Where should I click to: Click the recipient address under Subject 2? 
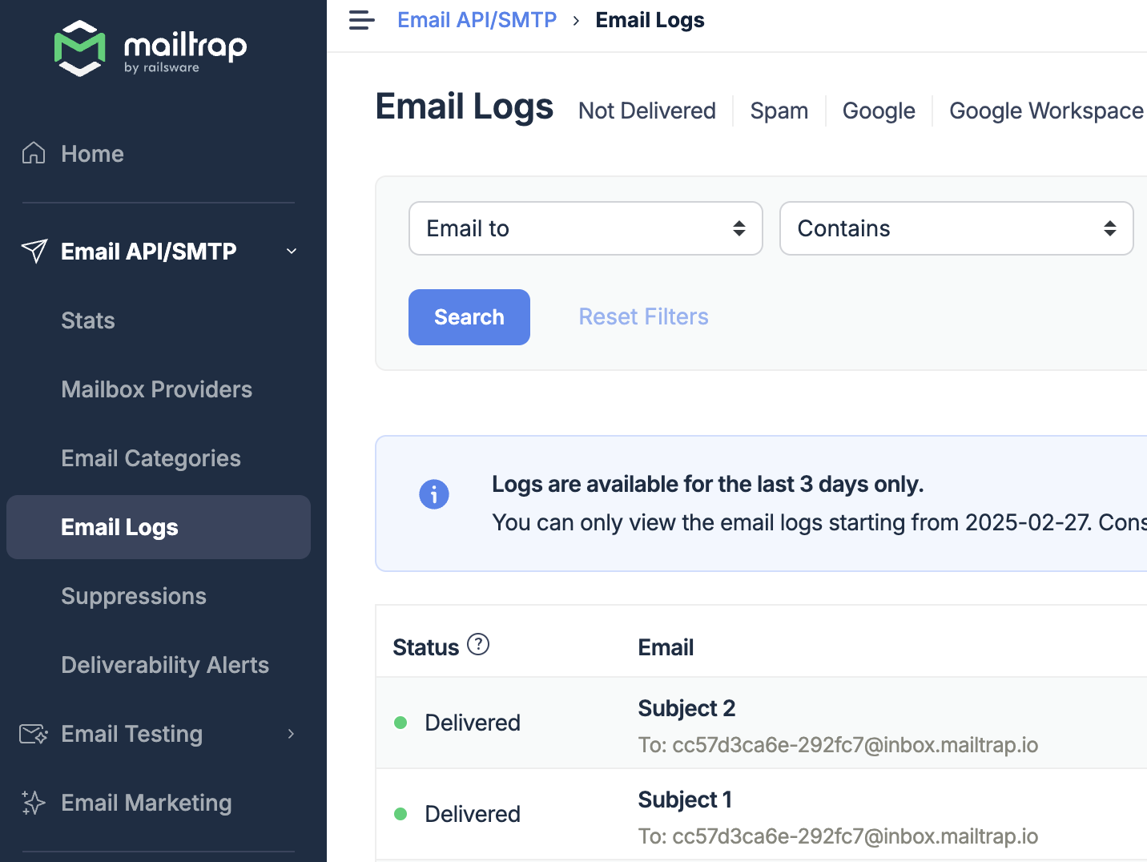tap(855, 745)
